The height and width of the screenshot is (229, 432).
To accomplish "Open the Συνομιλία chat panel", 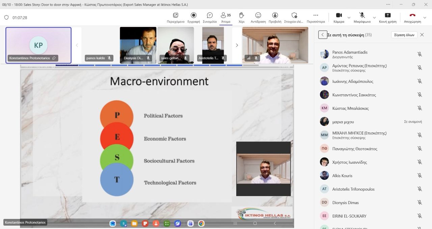I will pyautogui.click(x=210, y=18).
